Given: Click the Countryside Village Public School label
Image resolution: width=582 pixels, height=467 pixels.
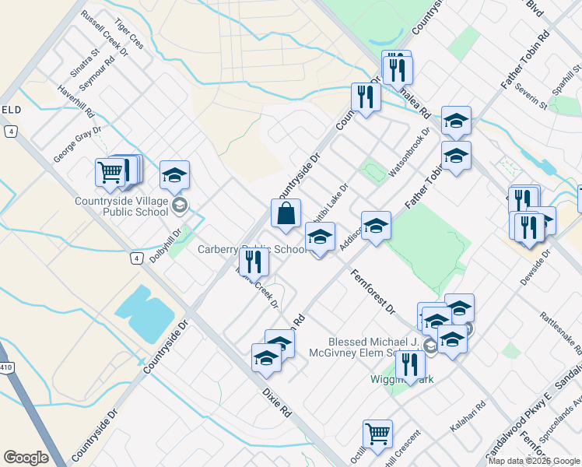Looking at the screenshot, I should pyautogui.click(x=121, y=206).
